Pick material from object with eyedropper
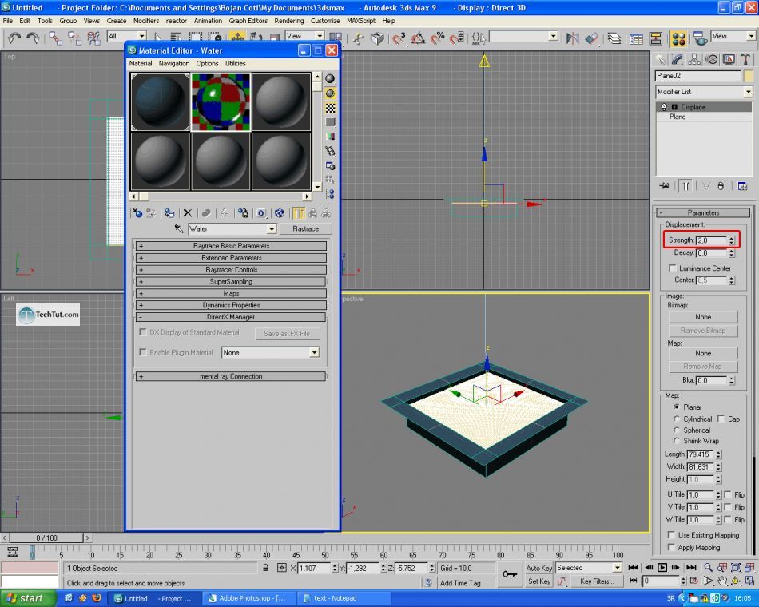 (x=179, y=229)
